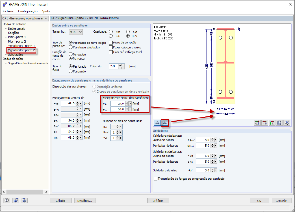The width and height of the screenshot is (295, 212).
Task: Enable Transmissão de forças de compressão checkbox
Action: tap(155, 179)
